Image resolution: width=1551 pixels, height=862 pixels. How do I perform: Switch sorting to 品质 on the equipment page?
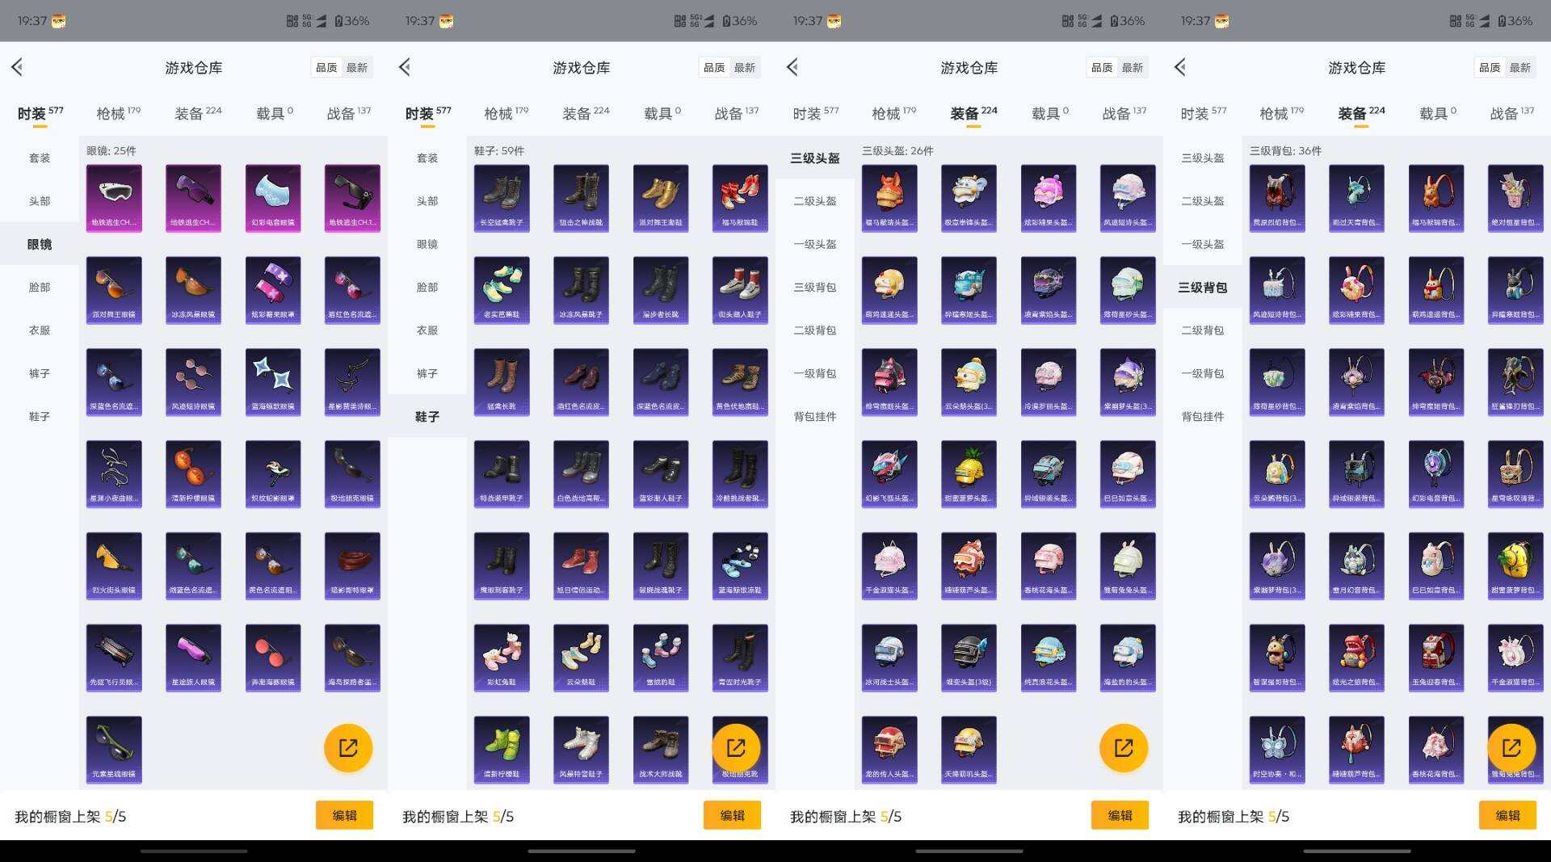coord(1101,68)
